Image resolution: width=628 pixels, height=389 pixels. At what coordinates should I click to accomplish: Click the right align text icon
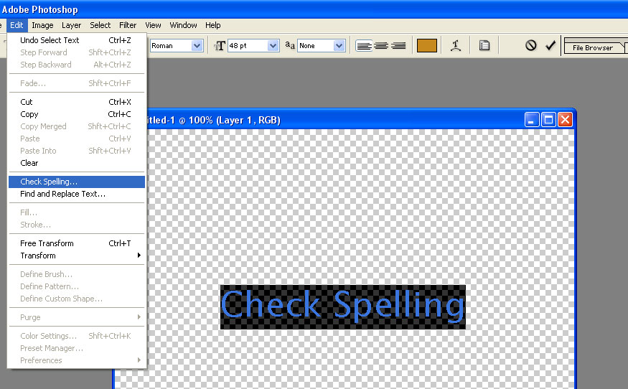click(x=398, y=46)
